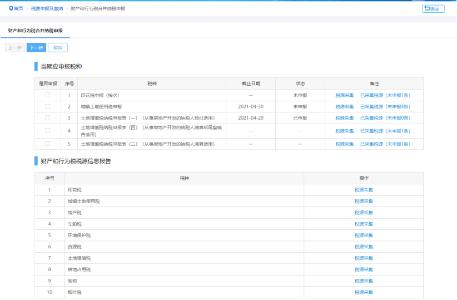457x300 pixels.
Task: Open 税费申报及缴纳 breadcrumb link
Action: click(47, 9)
